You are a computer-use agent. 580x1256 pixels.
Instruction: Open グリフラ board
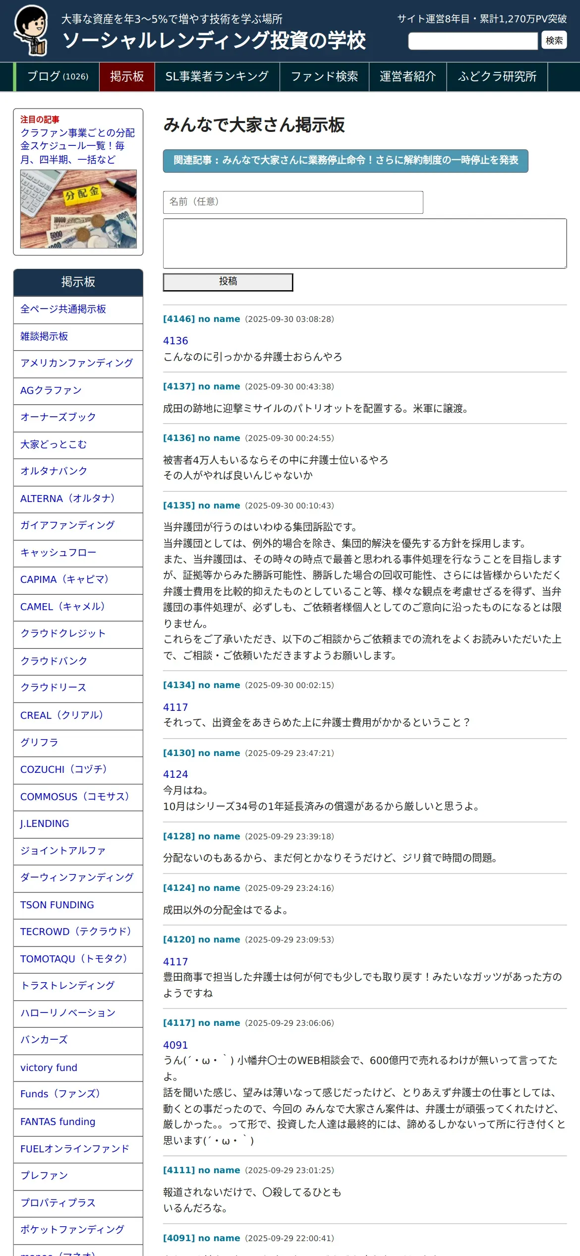coord(78,743)
